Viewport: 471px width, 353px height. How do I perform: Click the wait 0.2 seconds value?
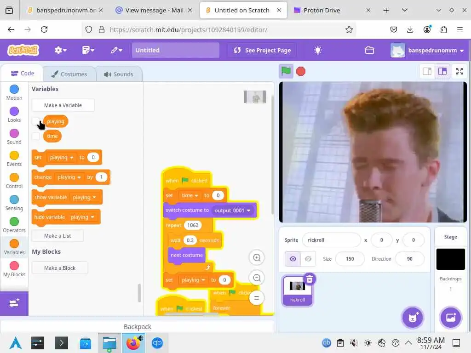point(190,240)
